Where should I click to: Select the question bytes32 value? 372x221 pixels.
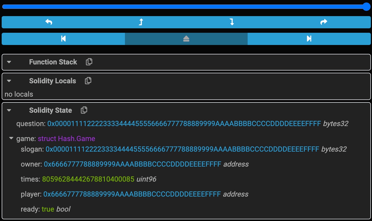point(184,124)
